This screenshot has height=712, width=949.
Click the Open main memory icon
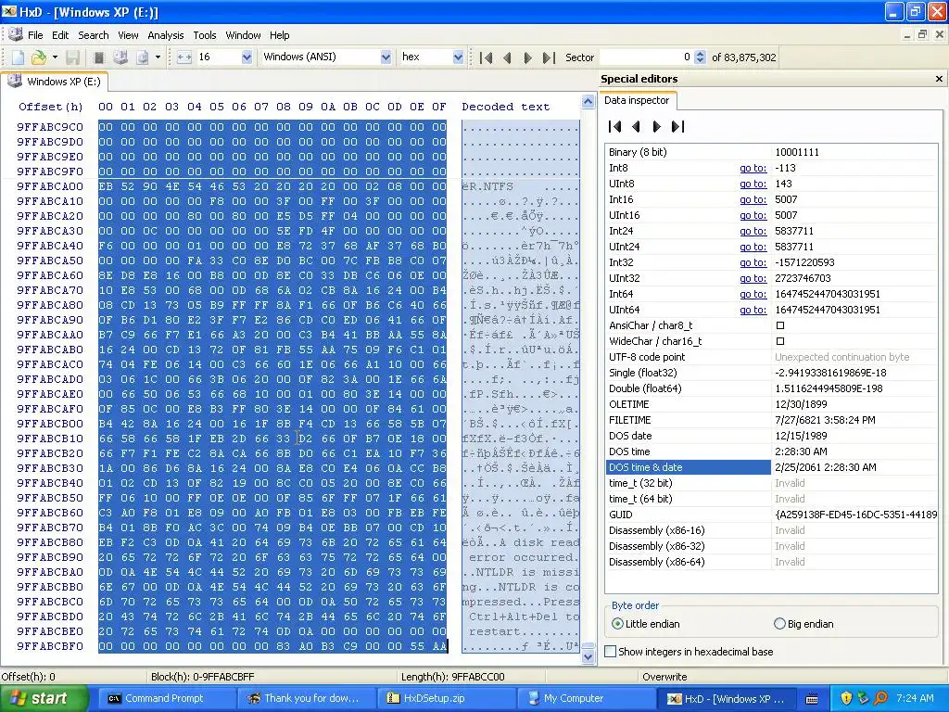click(98, 57)
